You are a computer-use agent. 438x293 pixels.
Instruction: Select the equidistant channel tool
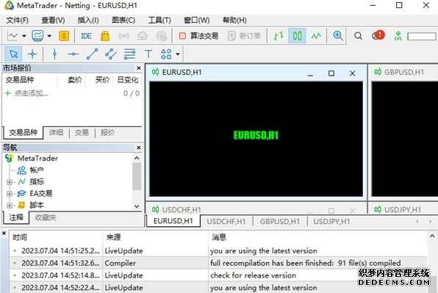tap(111, 54)
